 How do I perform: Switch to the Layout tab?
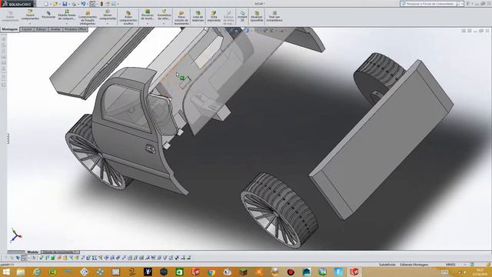tap(27, 29)
